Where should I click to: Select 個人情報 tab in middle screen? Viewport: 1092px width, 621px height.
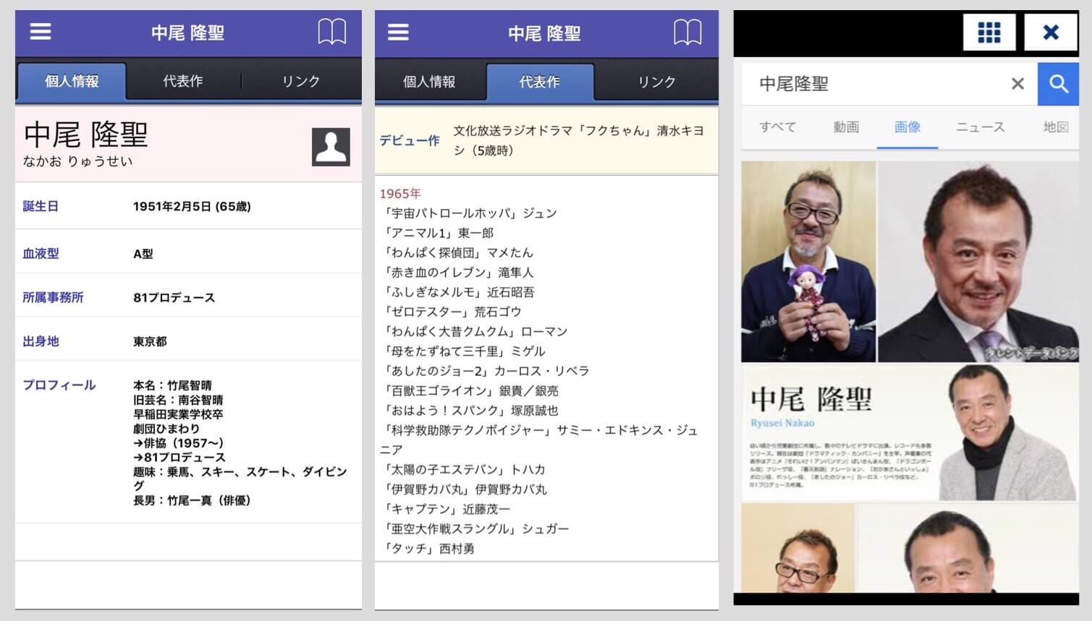(x=429, y=82)
